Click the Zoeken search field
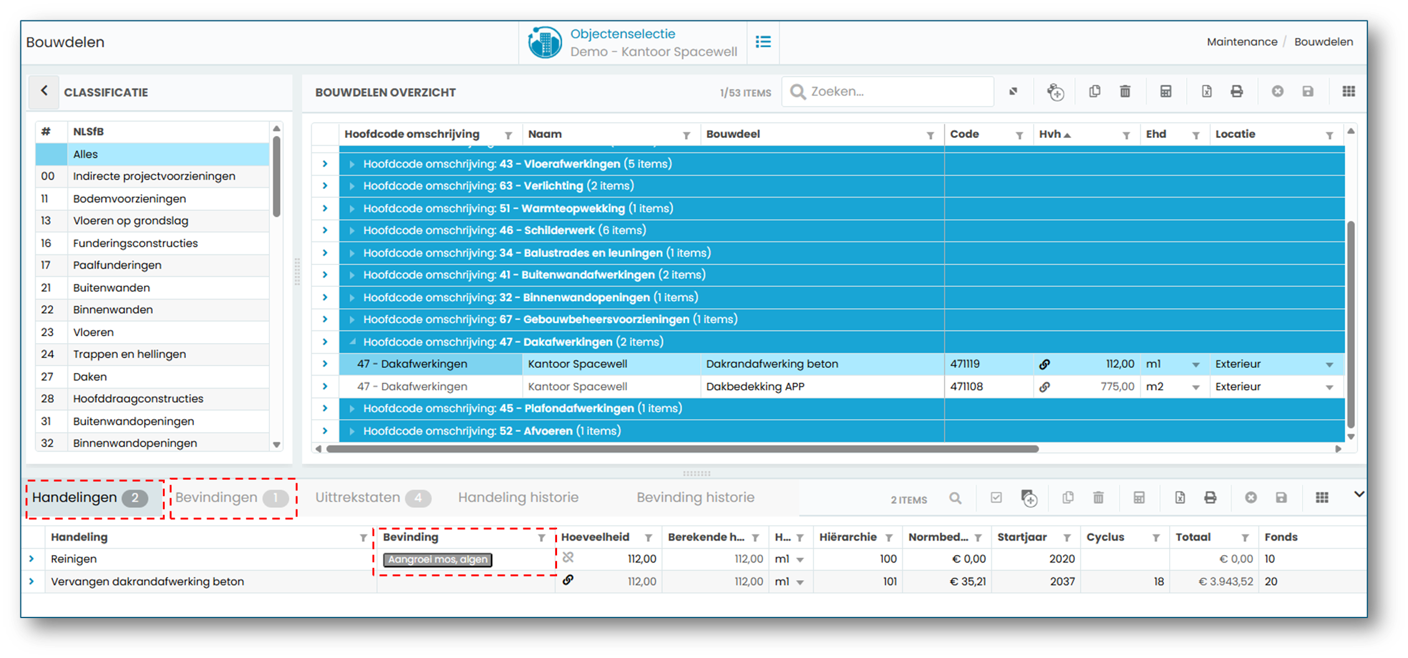Image resolution: width=1408 pixels, height=658 pixels. point(888,92)
